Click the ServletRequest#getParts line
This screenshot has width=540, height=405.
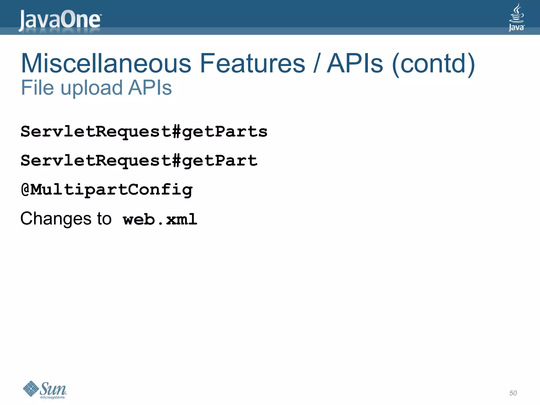pyautogui.click(x=144, y=132)
